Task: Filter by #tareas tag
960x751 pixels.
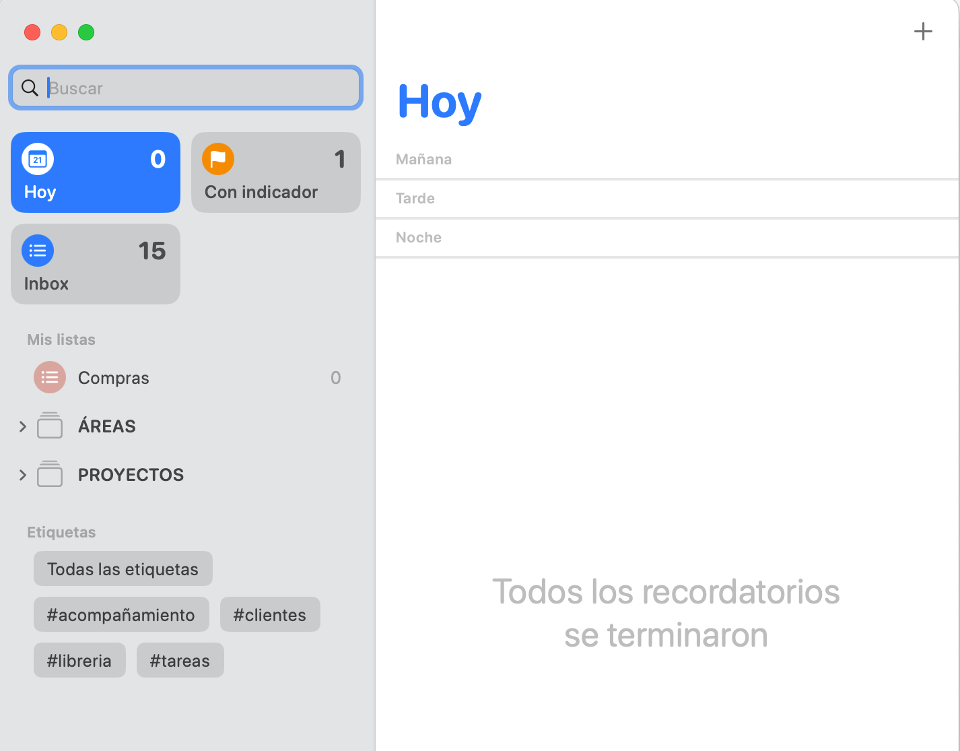Action: (180, 661)
